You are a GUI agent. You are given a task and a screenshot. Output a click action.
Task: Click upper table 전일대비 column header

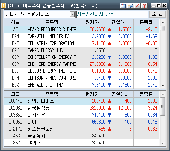point(120,22)
